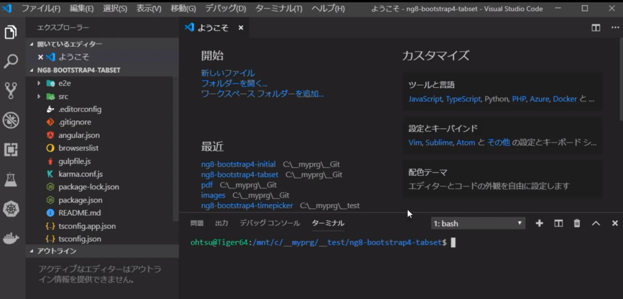Switch to the 問題 panel tab
This screenshot has width=623, height=299.
click(197, 223)
